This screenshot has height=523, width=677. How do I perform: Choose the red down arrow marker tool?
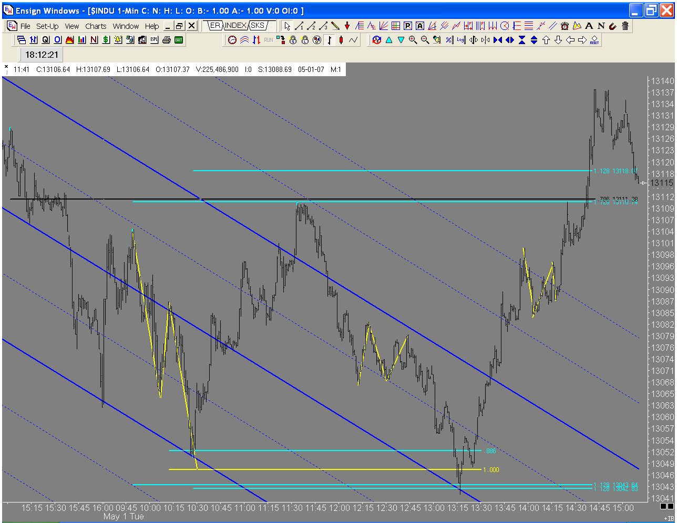coord(347,26)
